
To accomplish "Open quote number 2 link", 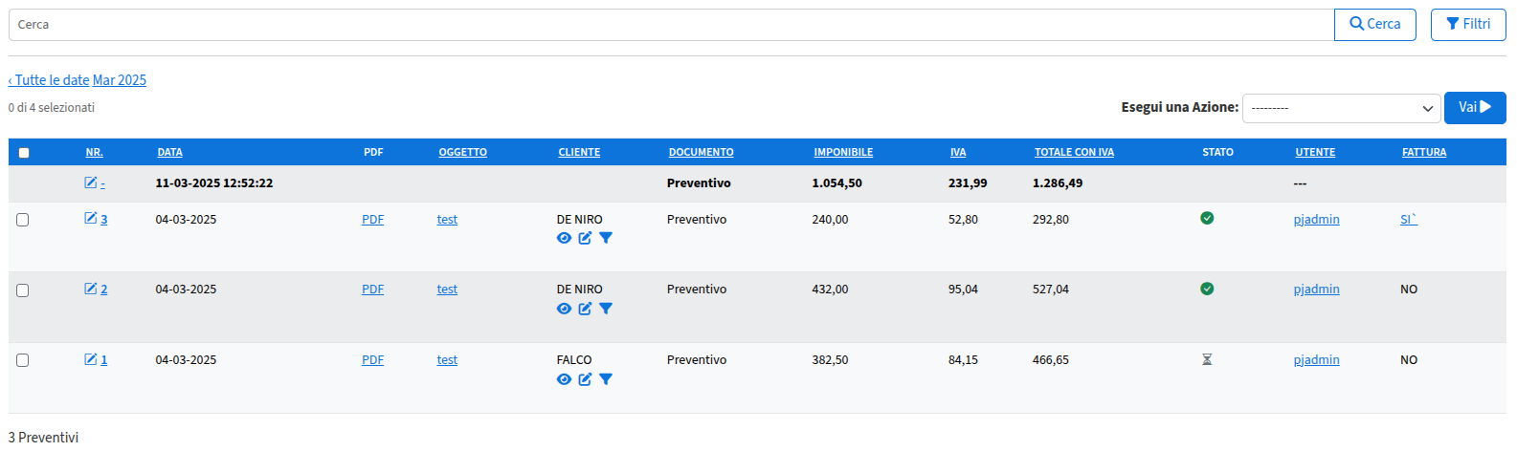I will pyautogui.click(x=103, y=289).
